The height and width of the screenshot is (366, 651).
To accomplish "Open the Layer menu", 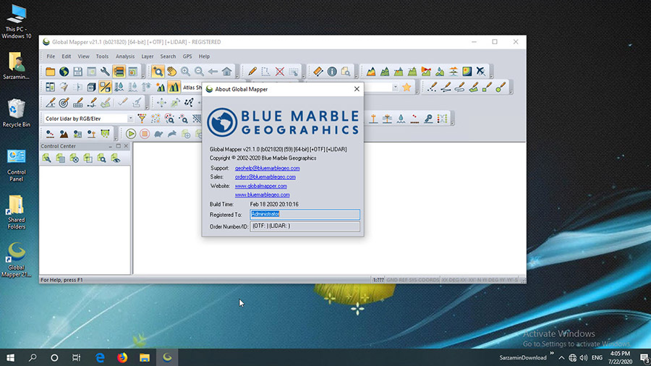I will pos(148,56).
